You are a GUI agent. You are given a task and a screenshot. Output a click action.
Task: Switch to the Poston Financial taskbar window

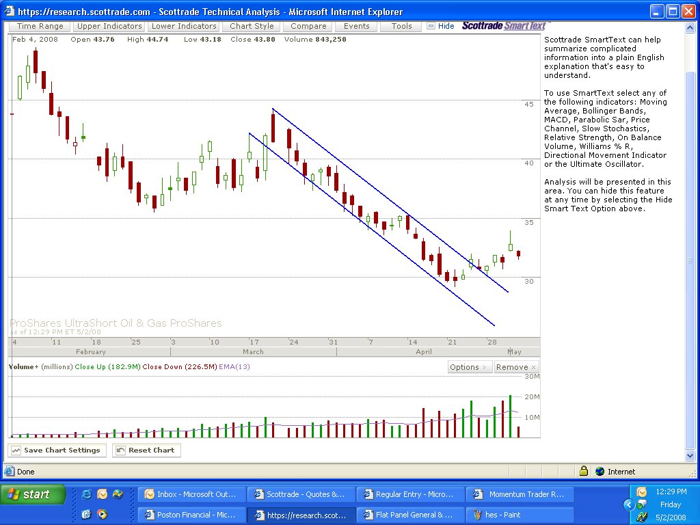(x=192, y=515)
